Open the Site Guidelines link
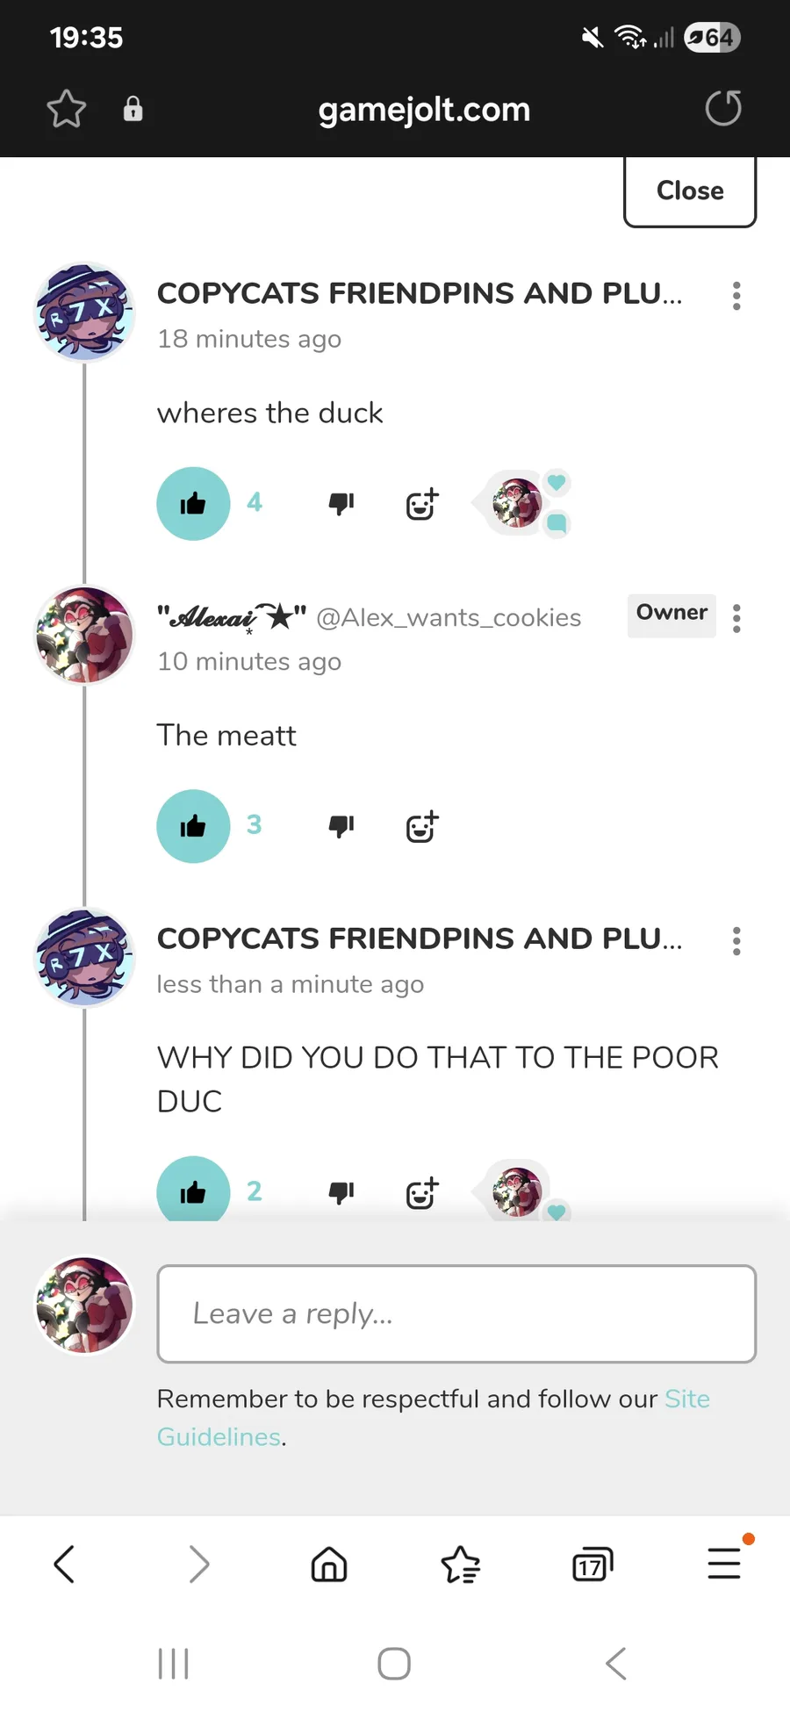 (434, 1417)
